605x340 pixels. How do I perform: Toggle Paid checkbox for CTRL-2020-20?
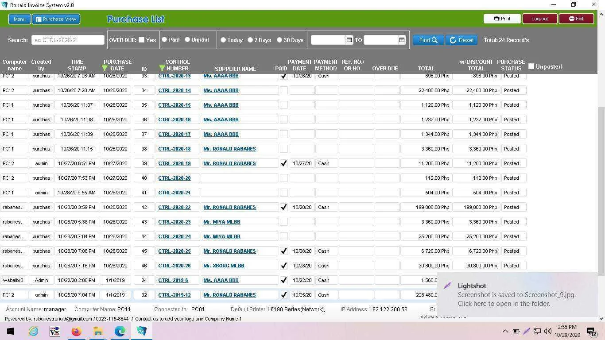[x=284, y=178]
